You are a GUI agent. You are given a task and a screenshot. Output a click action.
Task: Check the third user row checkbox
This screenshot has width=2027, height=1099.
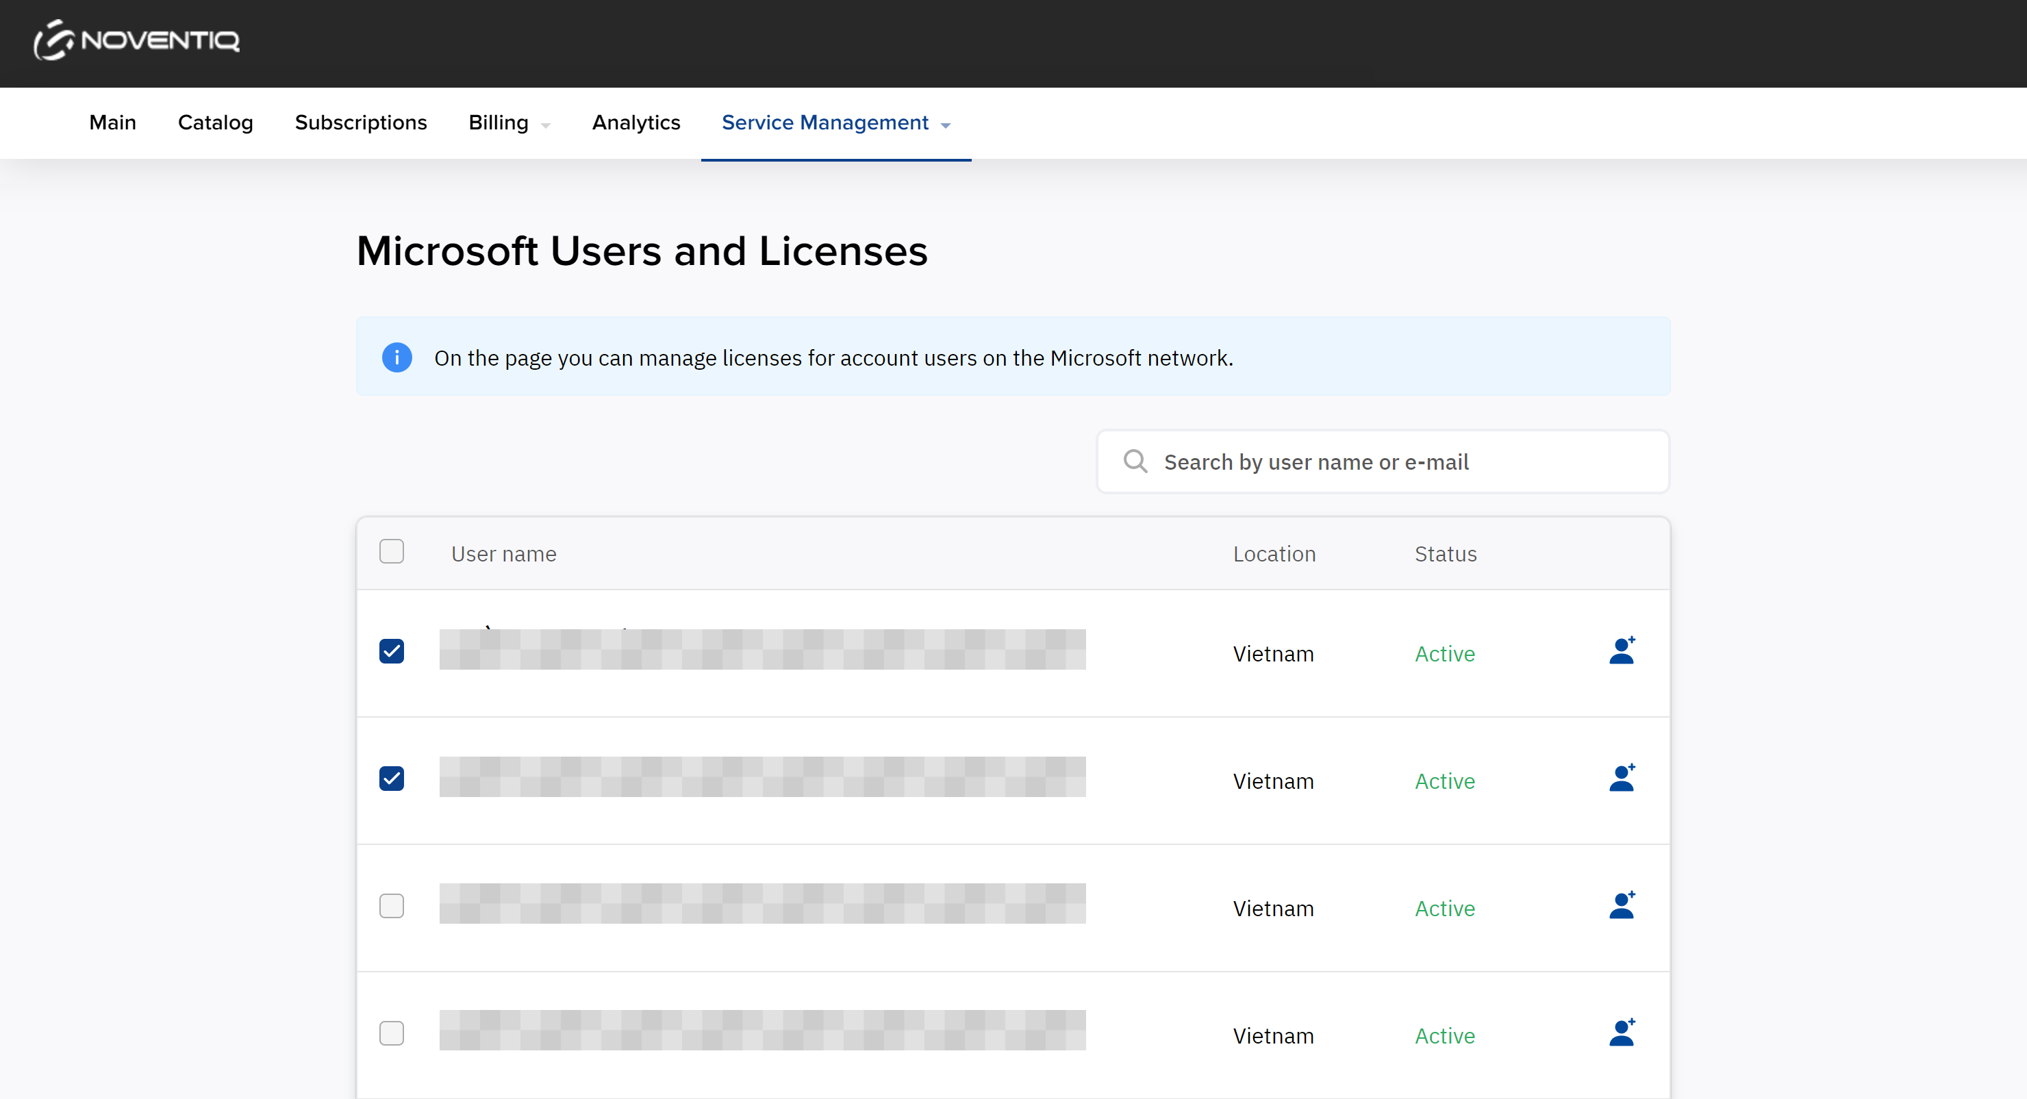391,907
